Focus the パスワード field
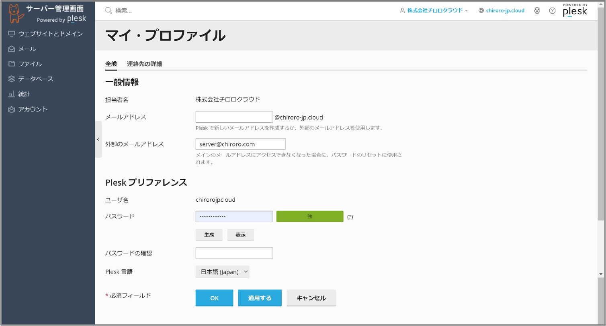The height and width of the screenshot is (326, 606). [234, 217]
